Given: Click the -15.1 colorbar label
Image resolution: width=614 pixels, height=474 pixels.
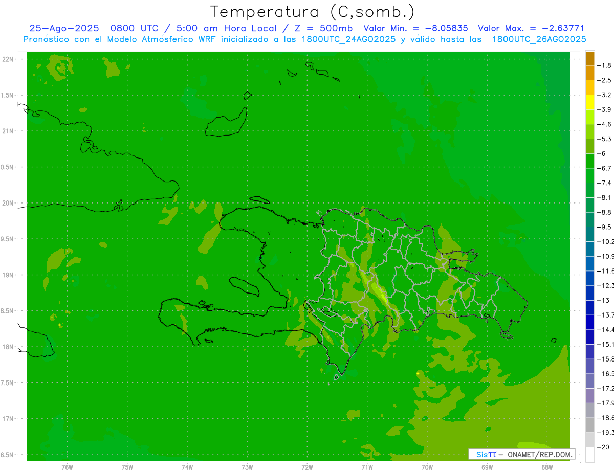Looking at the screenshot, I should coord(605,344).
